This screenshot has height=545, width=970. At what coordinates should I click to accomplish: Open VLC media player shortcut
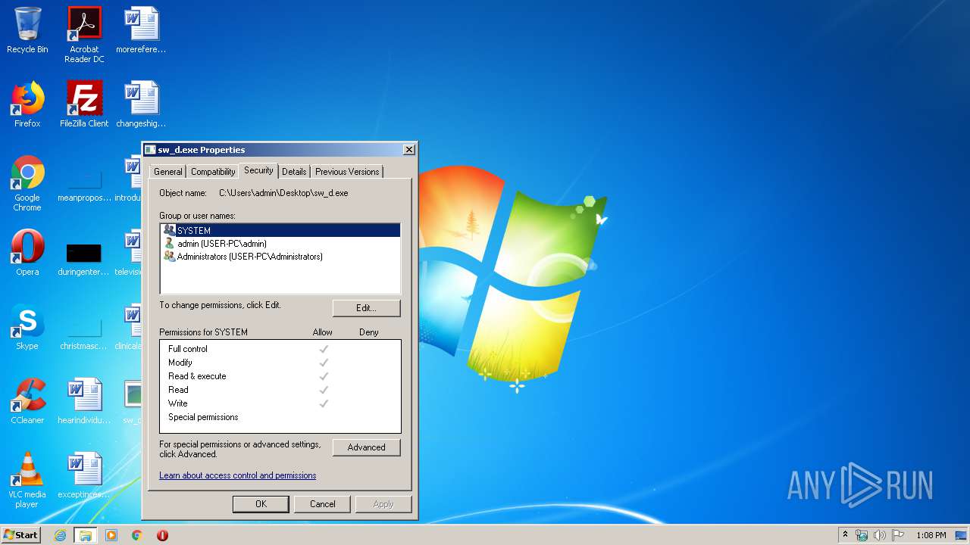point(27,480)
